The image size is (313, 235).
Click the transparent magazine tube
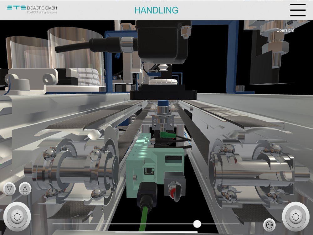click(x=76, y=56)
